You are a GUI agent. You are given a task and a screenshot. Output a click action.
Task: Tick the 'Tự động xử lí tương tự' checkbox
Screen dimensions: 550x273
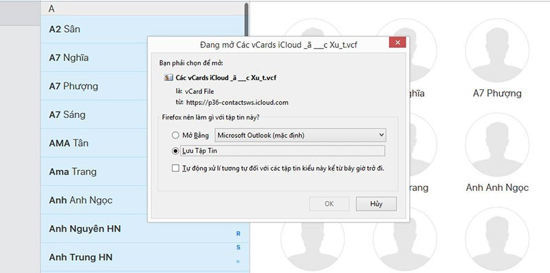click(175, 168)
